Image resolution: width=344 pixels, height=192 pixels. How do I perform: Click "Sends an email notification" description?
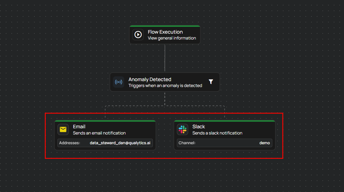point(99,133)
